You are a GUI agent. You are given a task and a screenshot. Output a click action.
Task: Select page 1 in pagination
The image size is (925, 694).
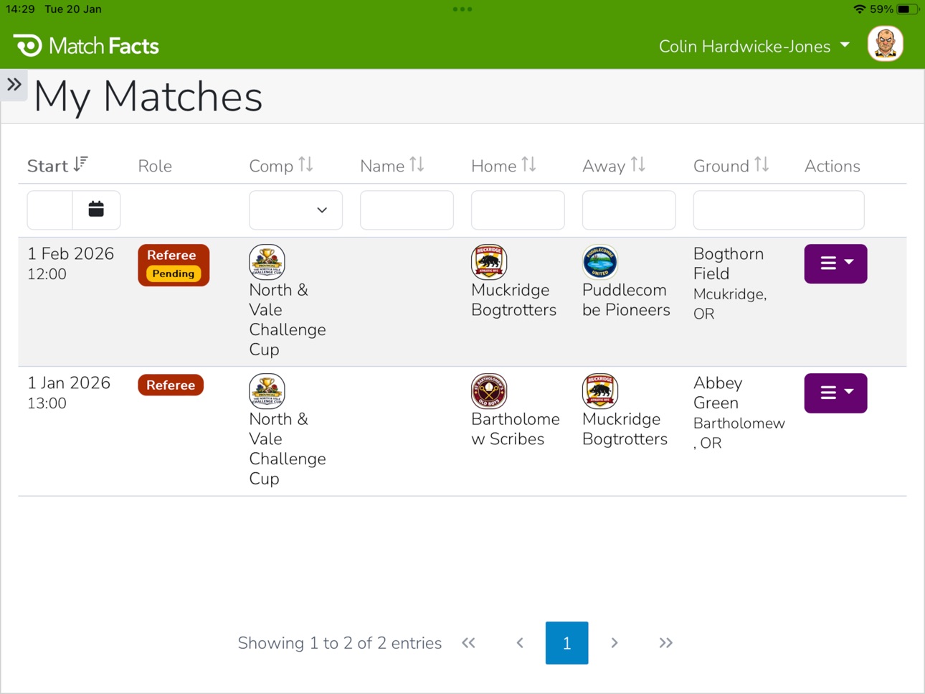point(566,642)
